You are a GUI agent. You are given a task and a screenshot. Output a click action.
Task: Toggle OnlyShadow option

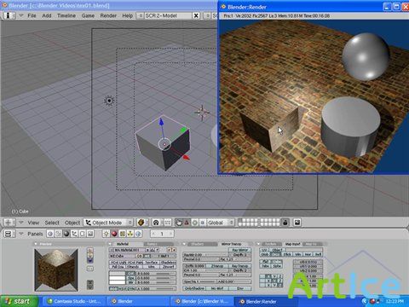tap(194, 288)
